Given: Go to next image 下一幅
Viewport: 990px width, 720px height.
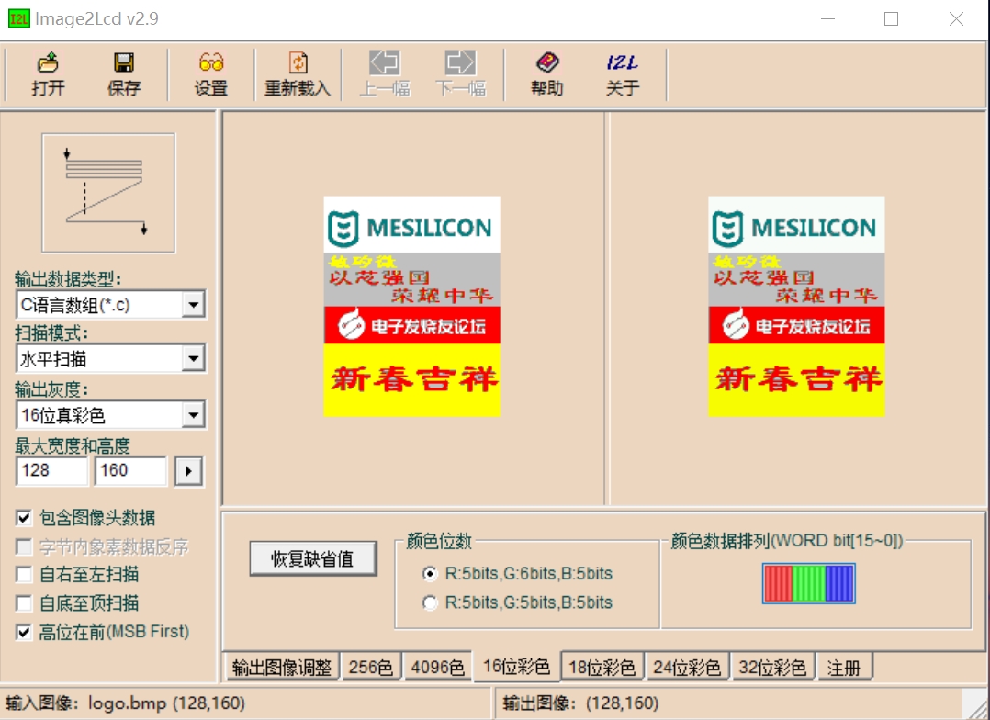Looking at the screenshot, I should click(x=460, y=73).
